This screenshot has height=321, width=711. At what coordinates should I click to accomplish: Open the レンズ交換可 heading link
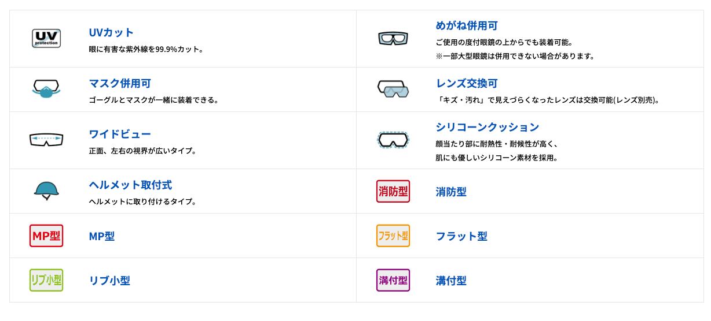click(x=467, y=84)
